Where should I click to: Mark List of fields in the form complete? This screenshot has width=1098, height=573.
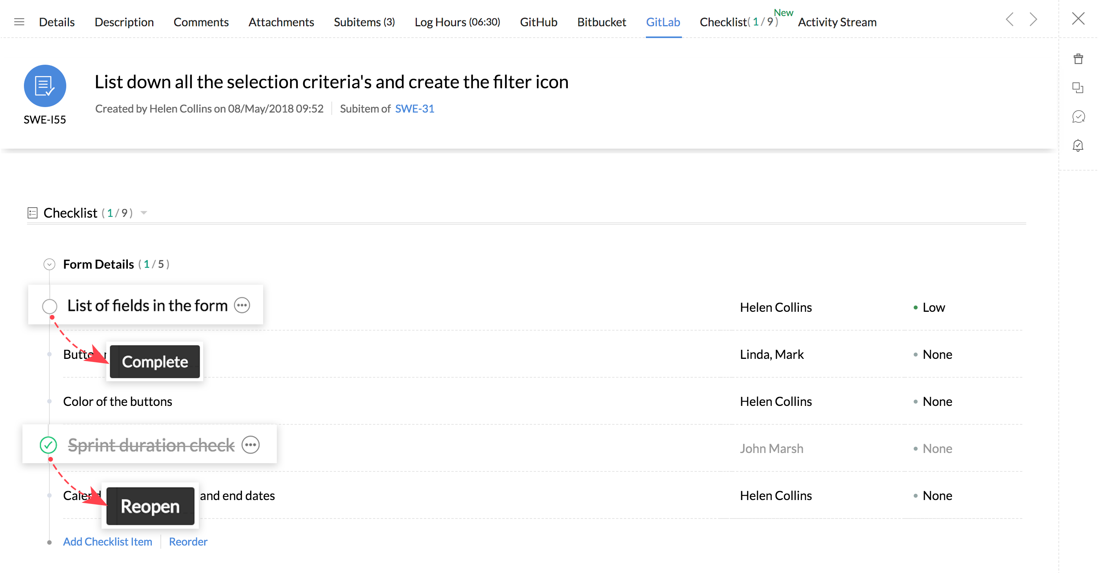point(50,306)
